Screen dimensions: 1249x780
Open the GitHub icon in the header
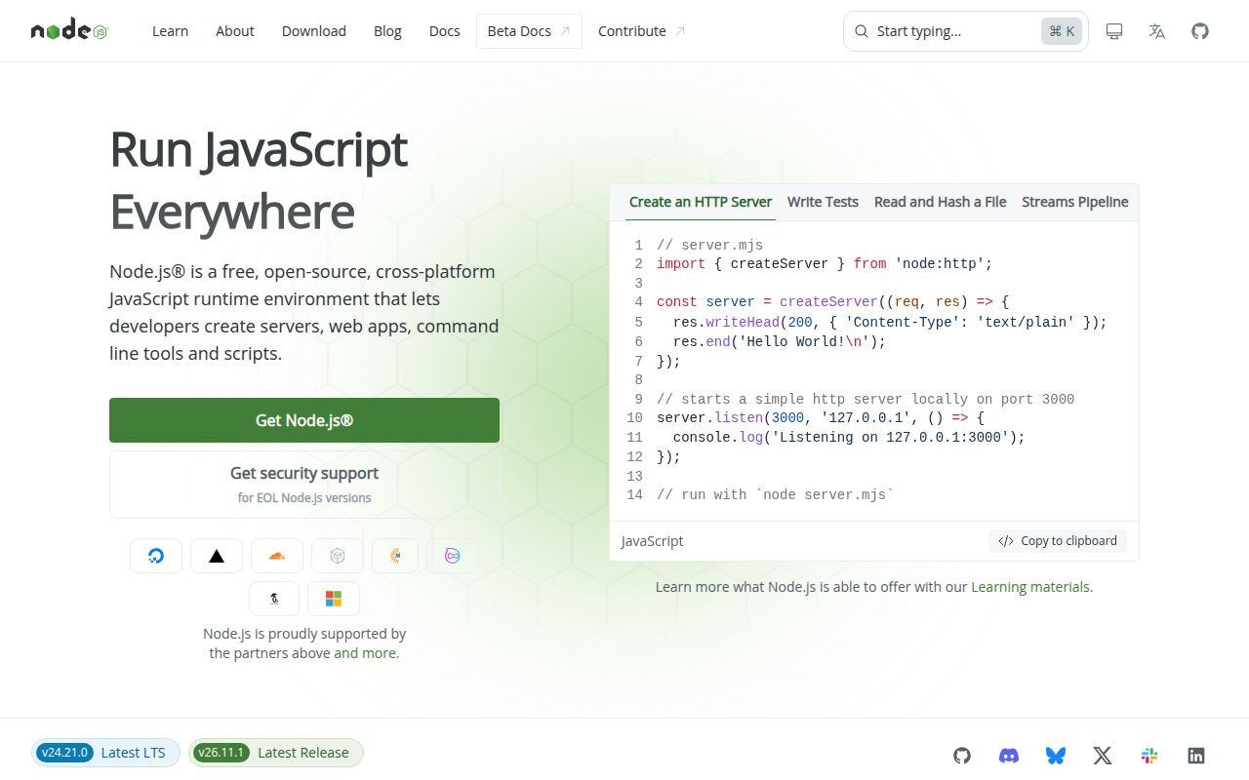click(1200, 31)
